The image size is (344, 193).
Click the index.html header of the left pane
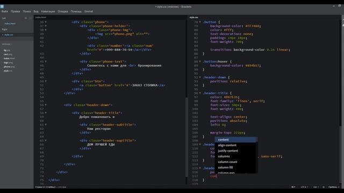[x=41, y=17]
